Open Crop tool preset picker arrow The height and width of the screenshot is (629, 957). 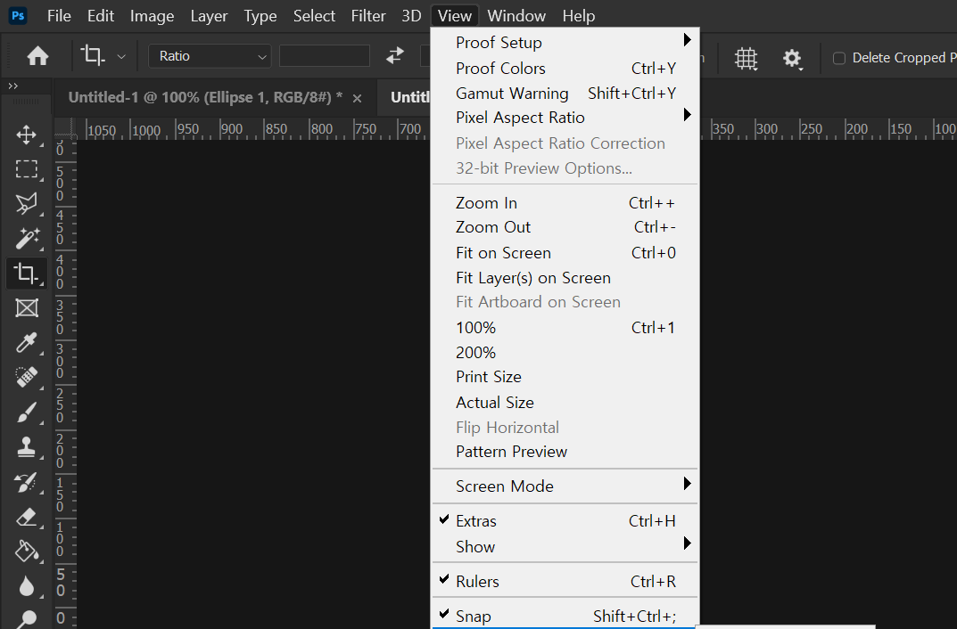click(x=121, y=57)
